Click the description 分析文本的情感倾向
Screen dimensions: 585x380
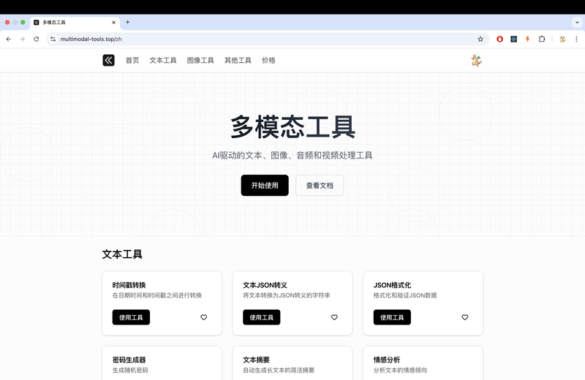(x=400, y=370)
